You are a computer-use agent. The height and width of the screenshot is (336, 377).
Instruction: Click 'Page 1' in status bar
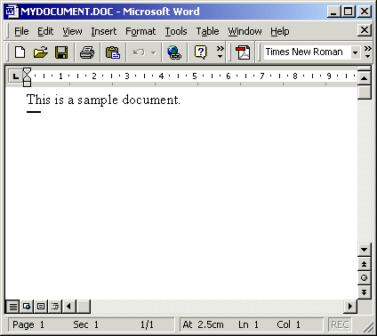tap(28, 324)
